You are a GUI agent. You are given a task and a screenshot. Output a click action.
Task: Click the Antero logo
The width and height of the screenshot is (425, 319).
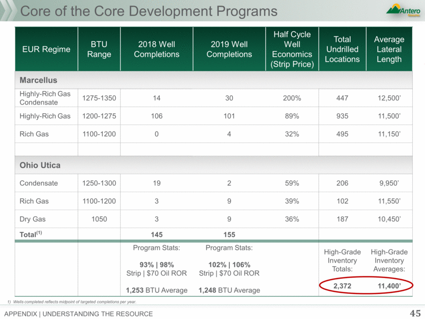[403, 10]
